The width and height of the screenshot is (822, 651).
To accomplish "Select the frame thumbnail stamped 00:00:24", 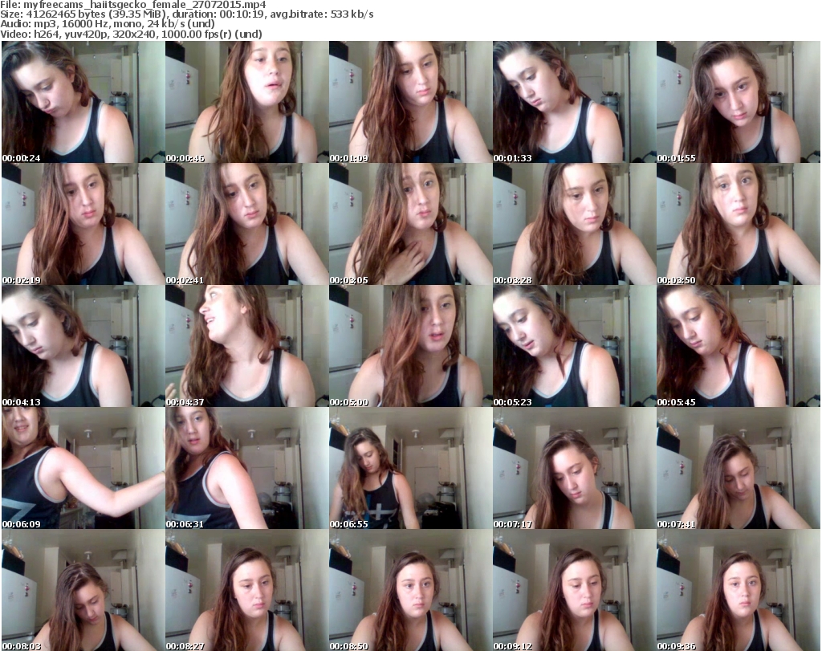I will (x=83, y=102).
